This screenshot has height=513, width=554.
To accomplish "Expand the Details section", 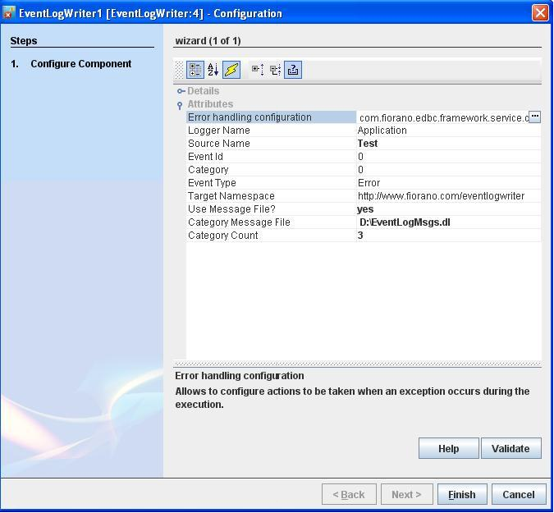I will click(x=181, y=91).
